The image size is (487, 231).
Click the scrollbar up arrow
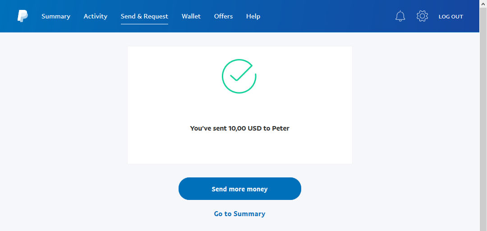click(x=483, y=4)
